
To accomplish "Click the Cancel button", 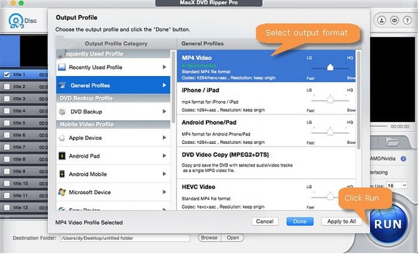I will pyautogui.click(x=265, y=221).
